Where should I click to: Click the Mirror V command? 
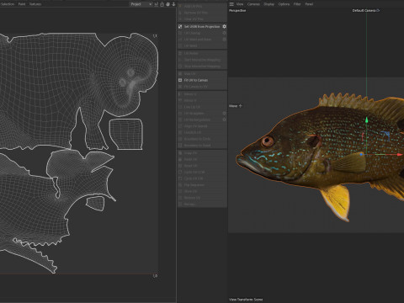point(188,100)
